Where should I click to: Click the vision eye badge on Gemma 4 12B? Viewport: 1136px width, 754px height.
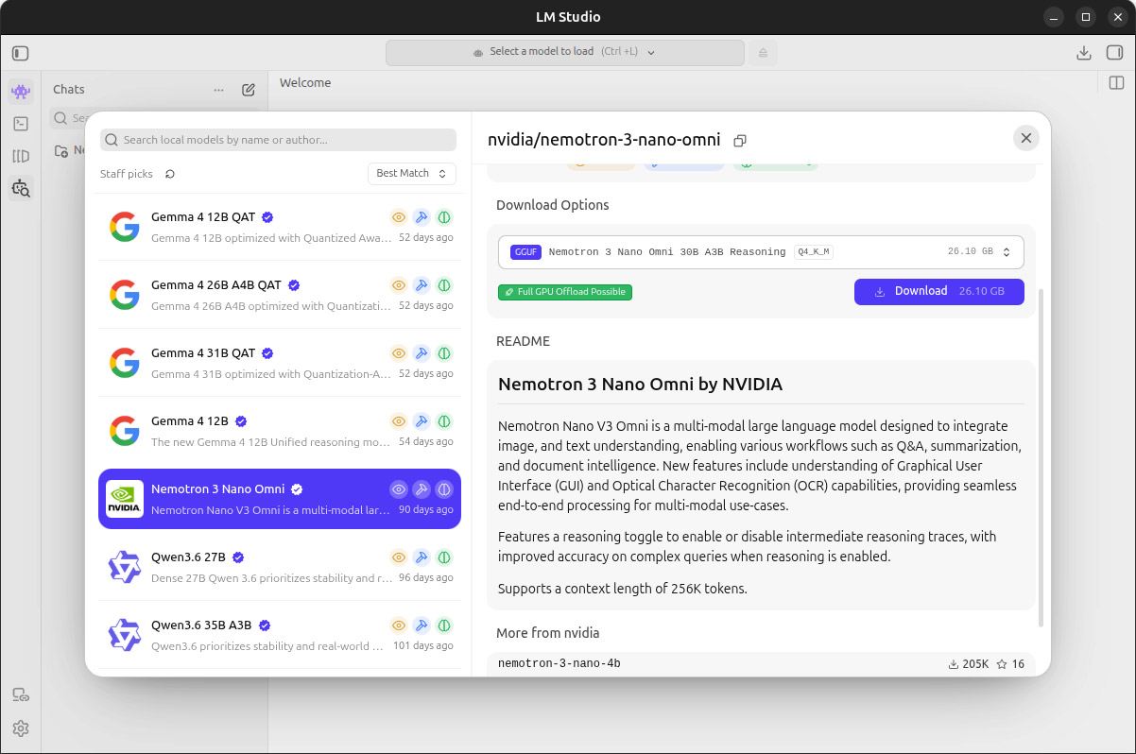tap(399, 421)
